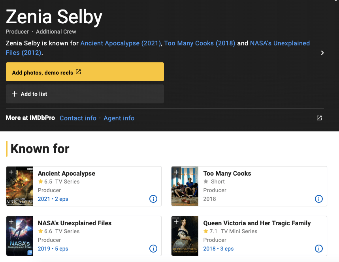Click Add photos, demo reels button
This screenshot has width=339, height=262.
coord(85,72)
